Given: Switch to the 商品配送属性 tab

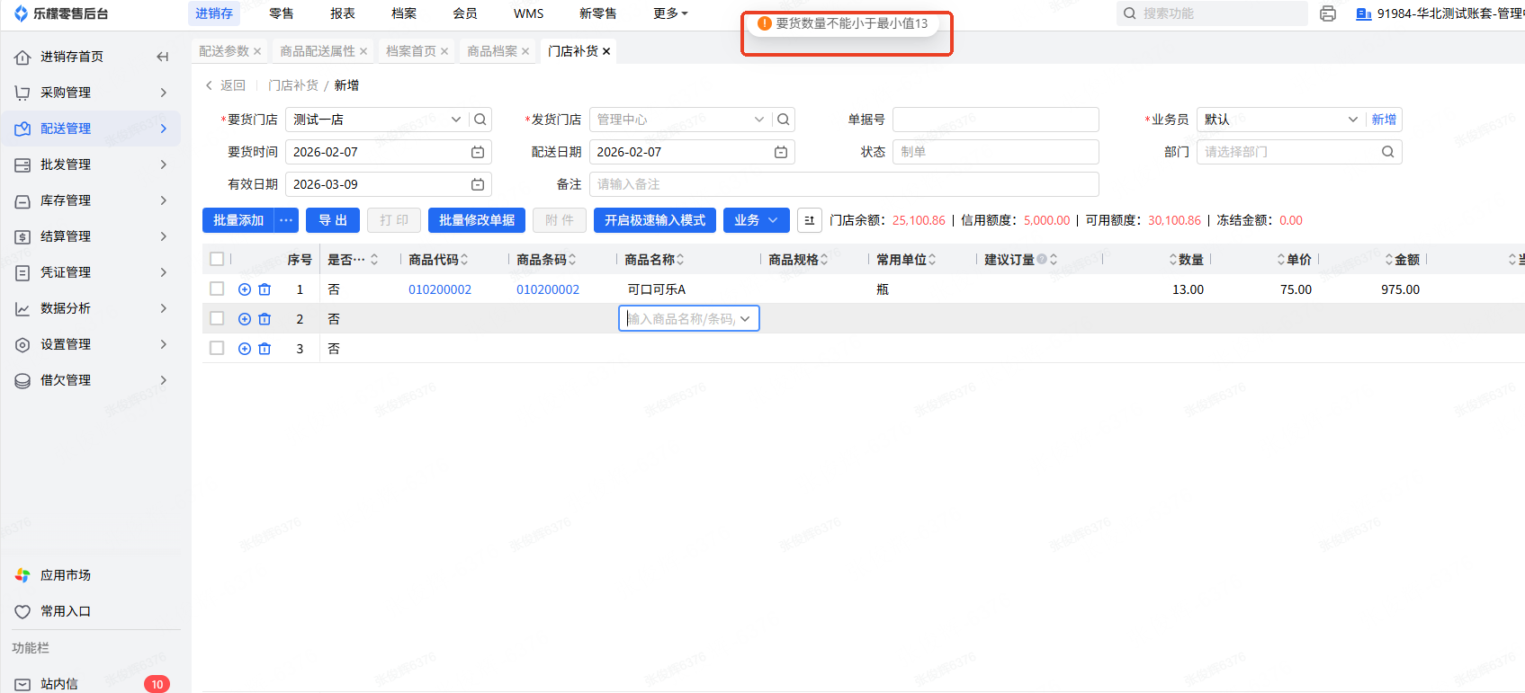Looking at the screenshot, I should pyautogui.click(x=318, y=51).
